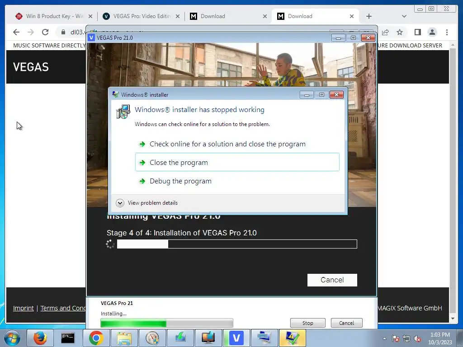The width and height of the screenshot is (463, 347).
Task: Click taskbar clock showing 1:03 PM
Action: [440, 338]
